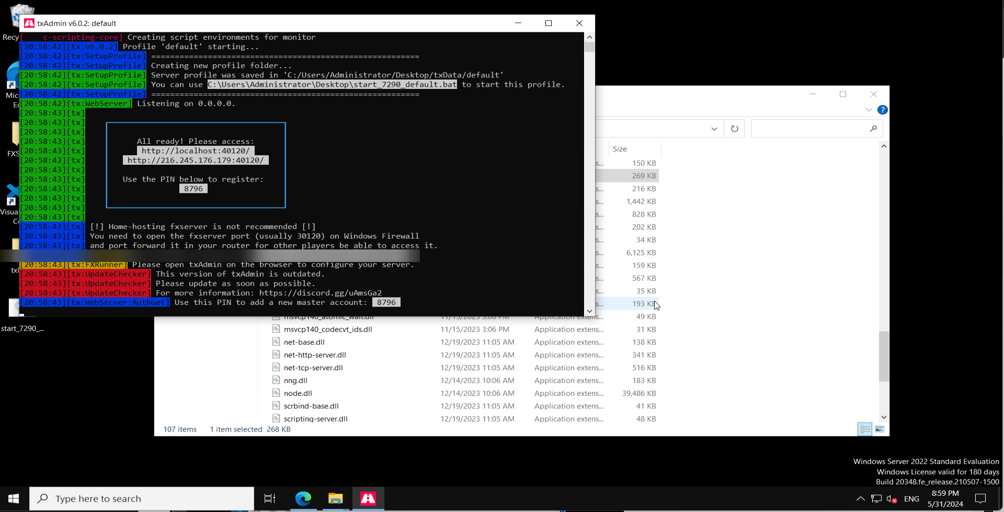Select the scripting-server.dll file

(316, 419)
